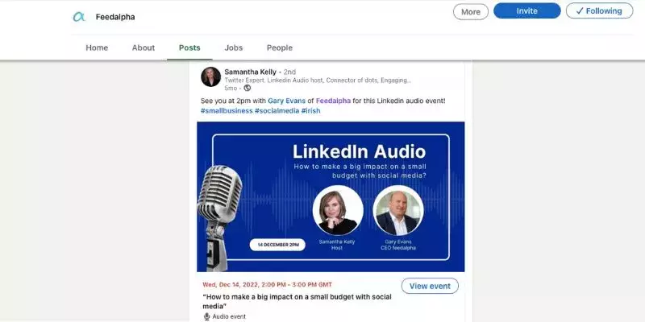The image size is (645, 322).
Task: Click the Feedalpha logo icon
Action: [x=78, y=17]
